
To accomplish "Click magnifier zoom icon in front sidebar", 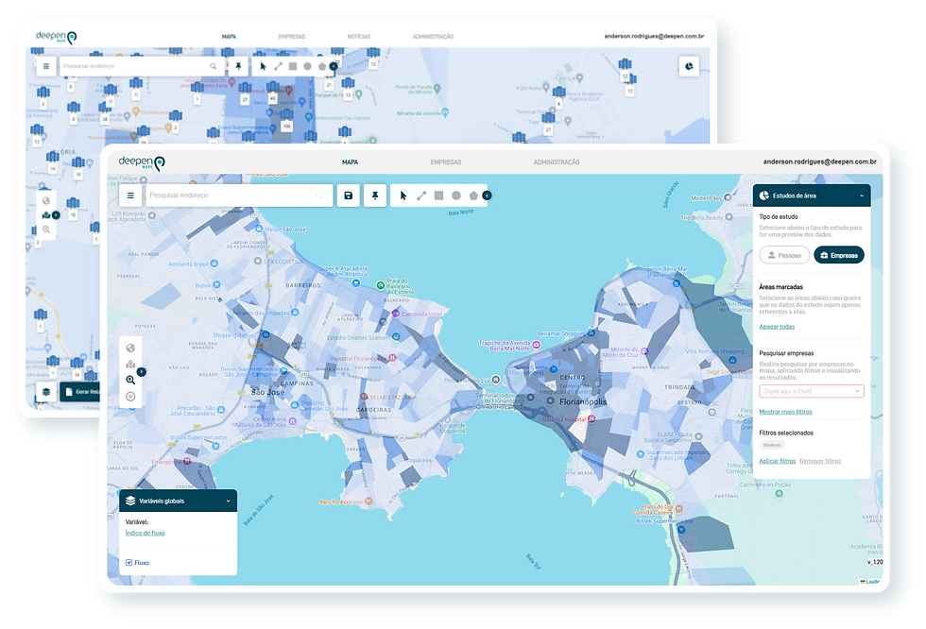I will (130, 380).
